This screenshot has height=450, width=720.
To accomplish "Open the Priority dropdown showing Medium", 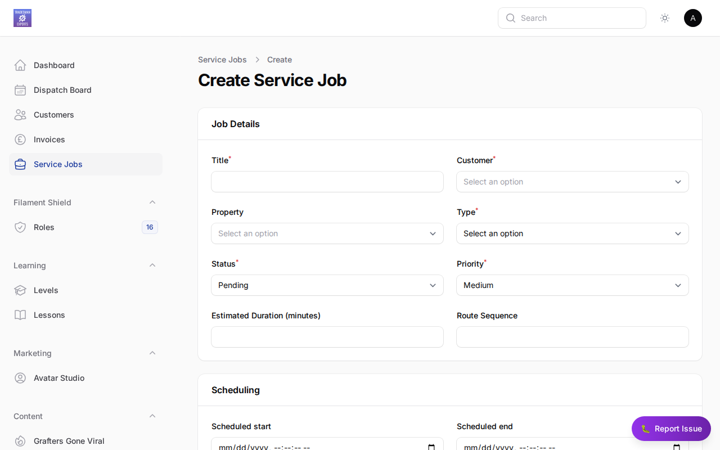I will point(572,285).
